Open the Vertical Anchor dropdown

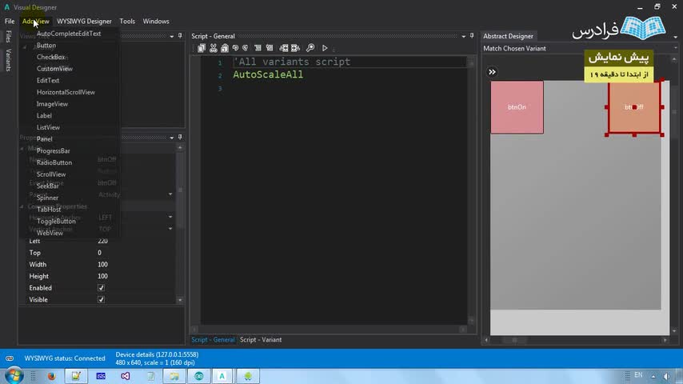(170, 229)
